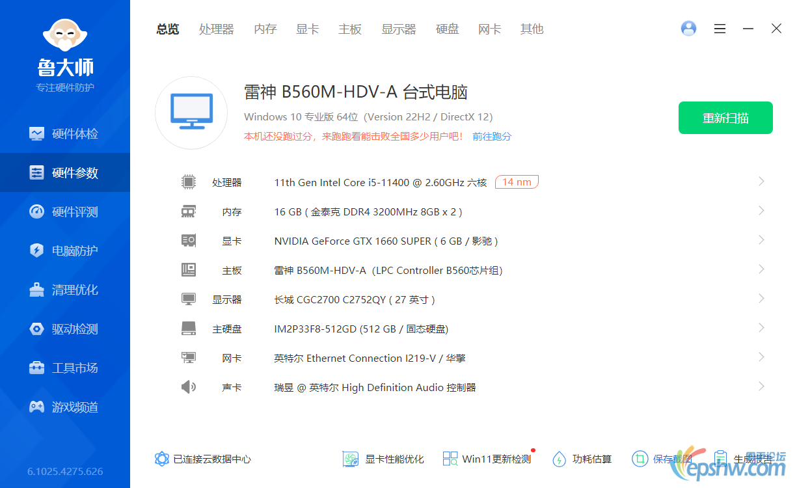Expand the 主板 row chevron
797x488 pixels.
[761, 269]
